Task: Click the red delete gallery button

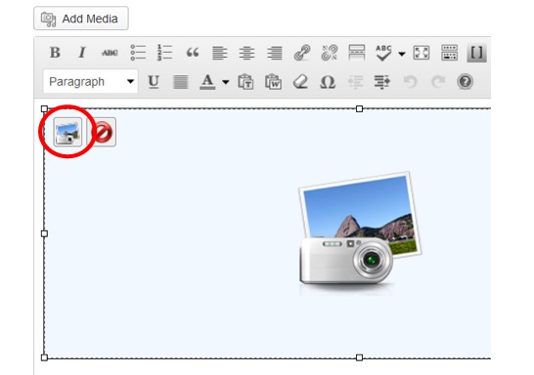Action: [102, 132]
